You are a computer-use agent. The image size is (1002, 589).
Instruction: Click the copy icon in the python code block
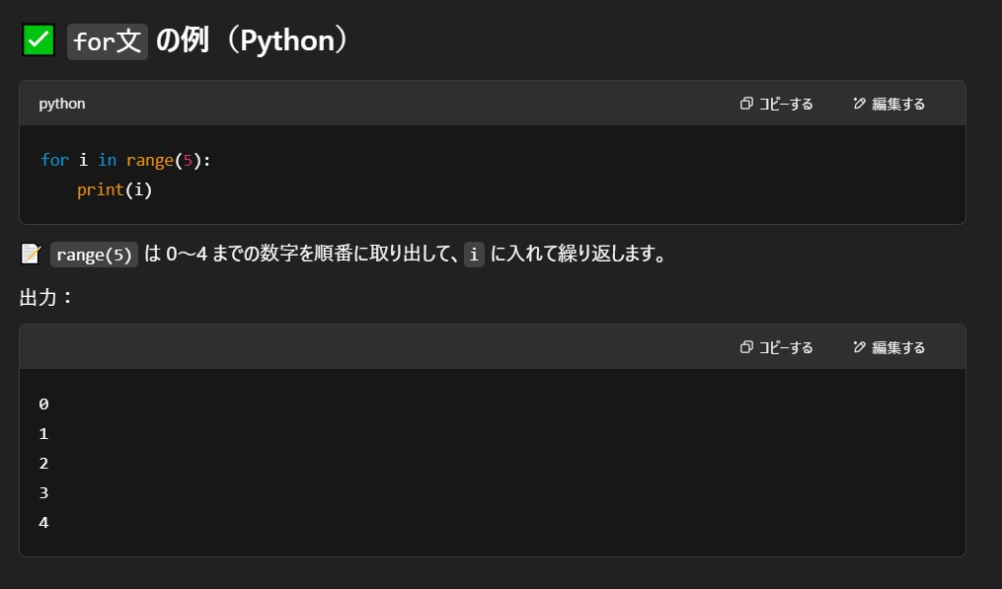pos(746,104)
